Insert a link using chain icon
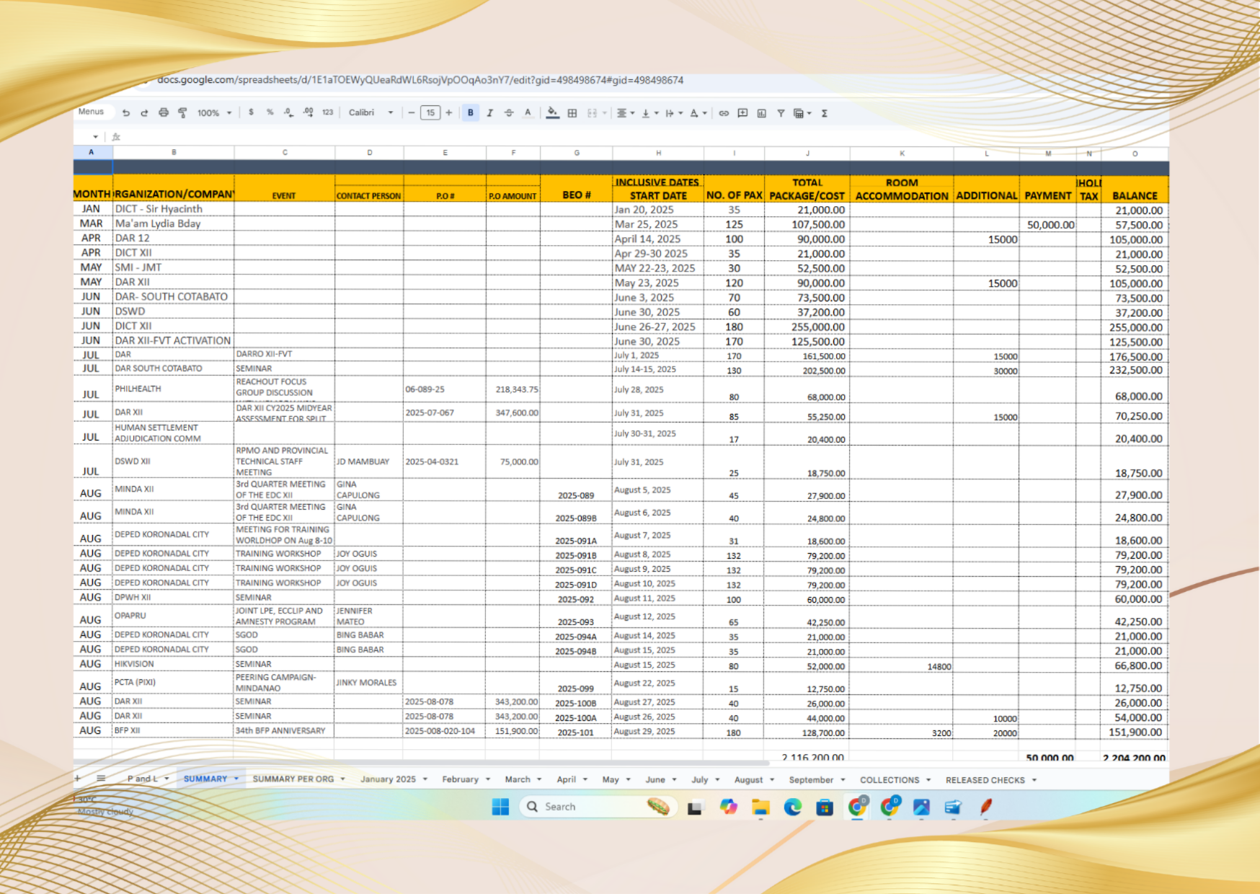The height and width of the screenshot is (894, 1260). (724, 113)
